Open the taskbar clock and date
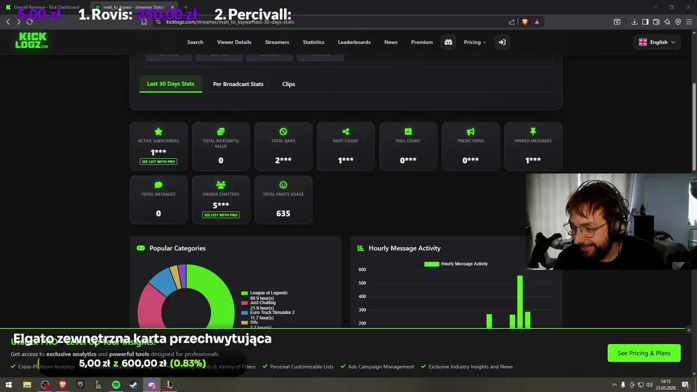 [665, 384]
